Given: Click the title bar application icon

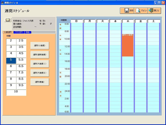Looking at the screenshot, I should pyautogui.click(x=2, y=2).
